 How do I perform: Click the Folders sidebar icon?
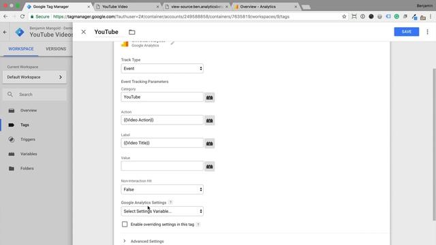pos(12,168)
